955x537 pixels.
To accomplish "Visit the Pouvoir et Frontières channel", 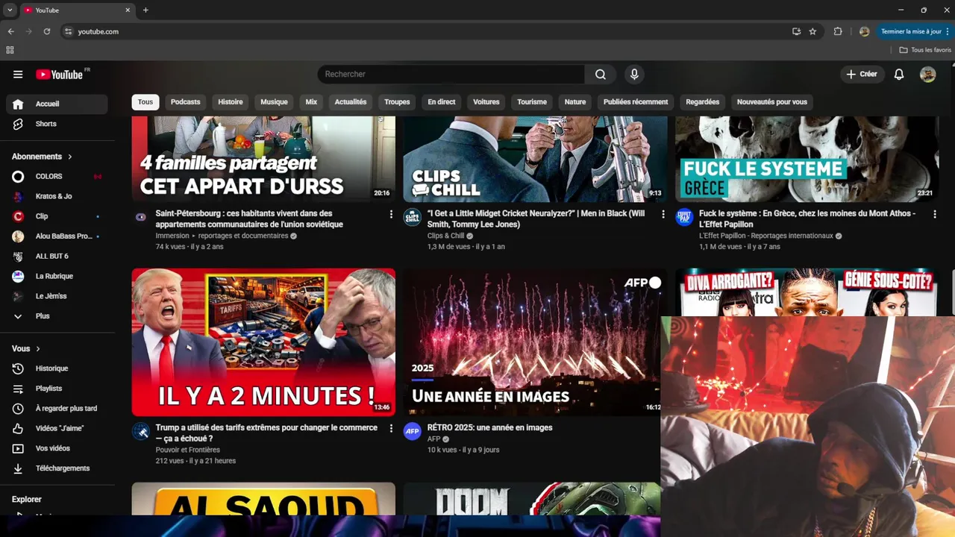I will tap(188, 450).
